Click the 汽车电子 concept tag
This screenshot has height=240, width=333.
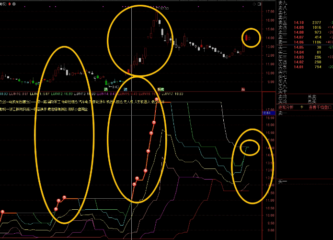coord(84,102)
